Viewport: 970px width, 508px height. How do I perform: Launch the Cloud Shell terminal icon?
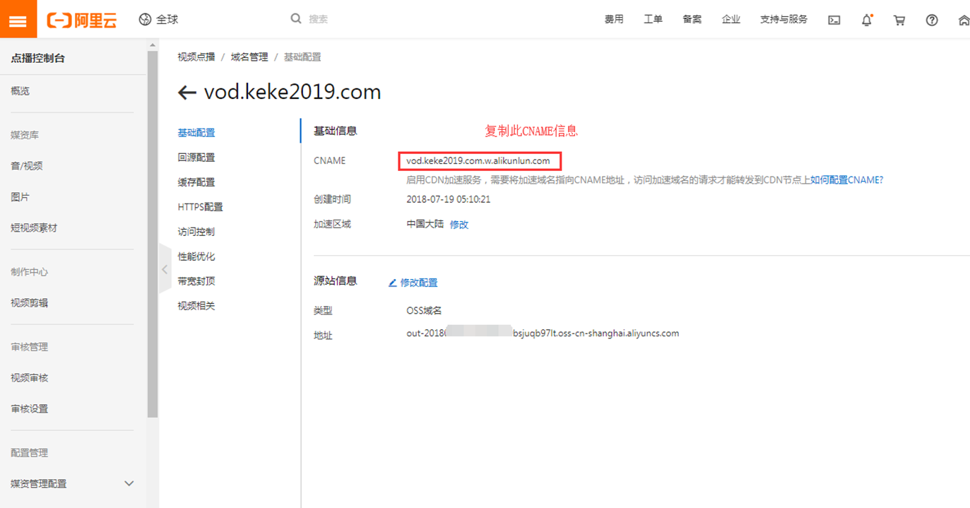(x=834, y=20)
